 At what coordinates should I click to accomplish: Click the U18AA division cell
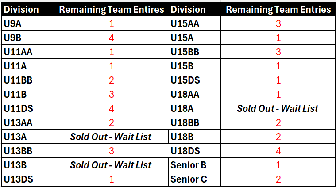coord(195,95)
